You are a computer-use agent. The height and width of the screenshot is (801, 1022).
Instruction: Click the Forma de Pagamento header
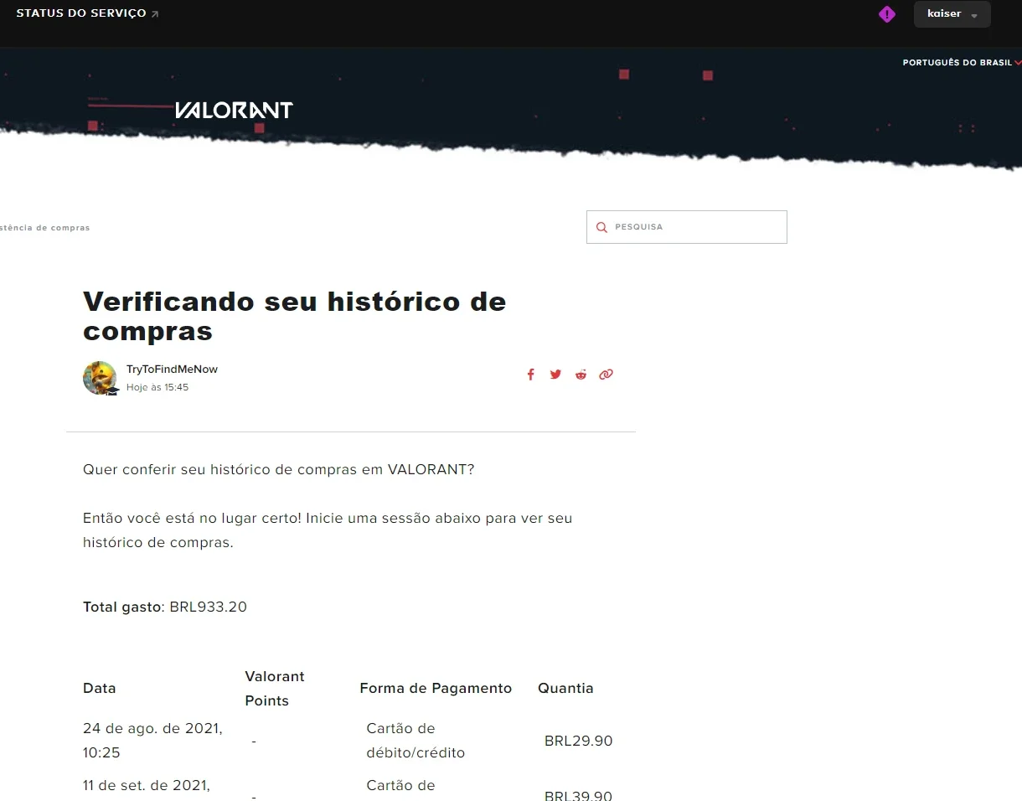pyautogui.click(x=436, y=689)
